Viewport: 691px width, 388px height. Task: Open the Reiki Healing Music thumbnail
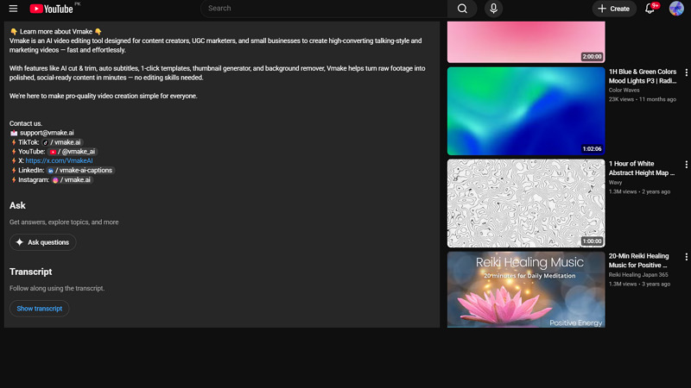526,290
